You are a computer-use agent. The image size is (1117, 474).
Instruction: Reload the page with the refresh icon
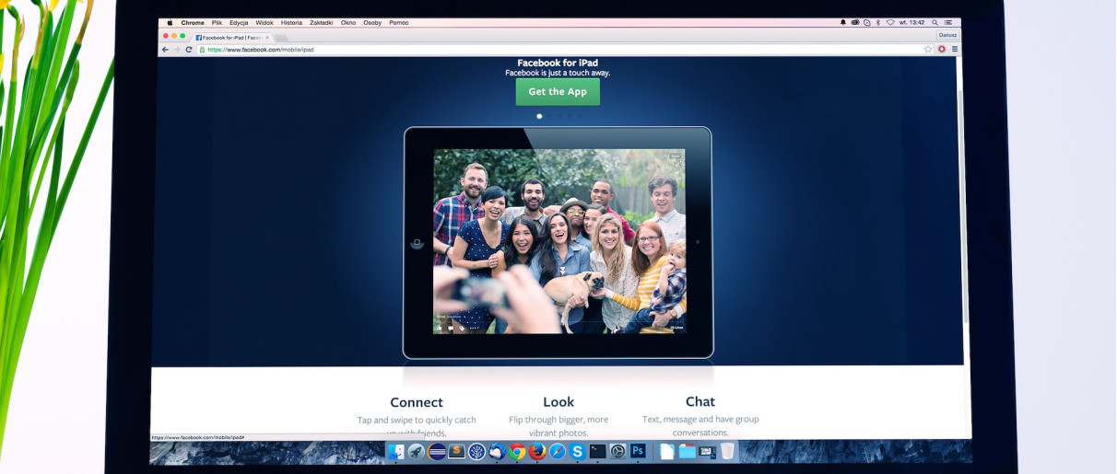189,50
